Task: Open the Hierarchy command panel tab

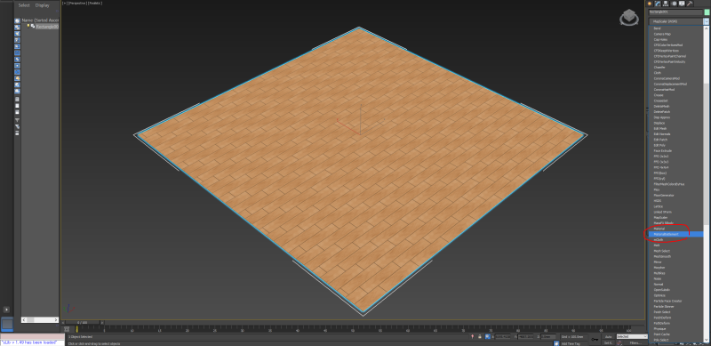Action: [665, 4]
